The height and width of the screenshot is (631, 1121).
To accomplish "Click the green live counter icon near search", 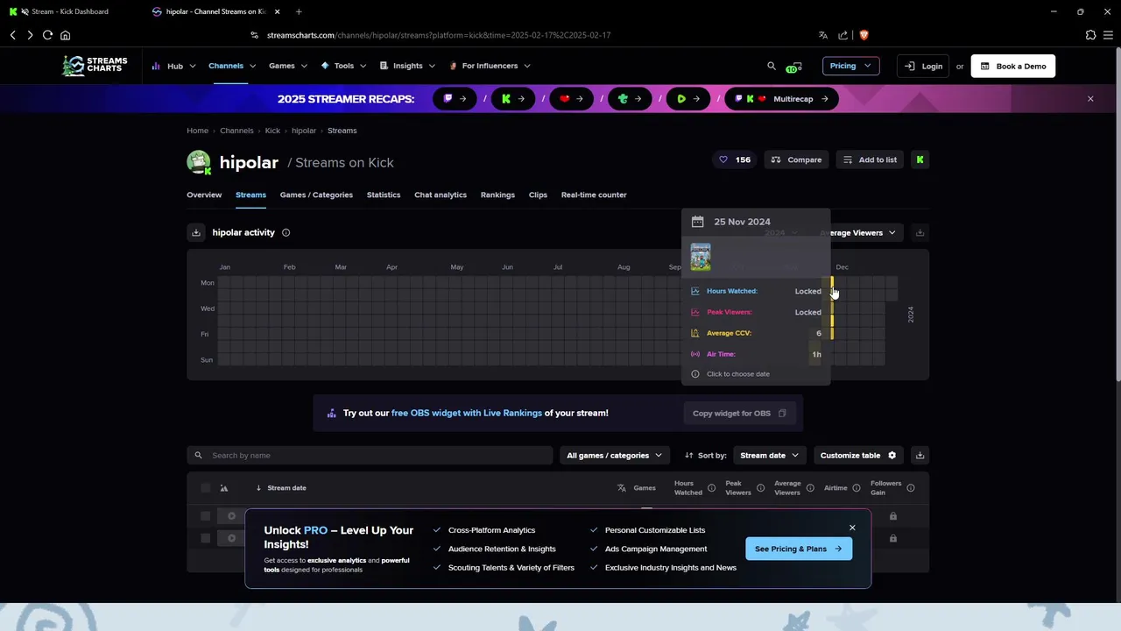I will [x=793, y=67].
